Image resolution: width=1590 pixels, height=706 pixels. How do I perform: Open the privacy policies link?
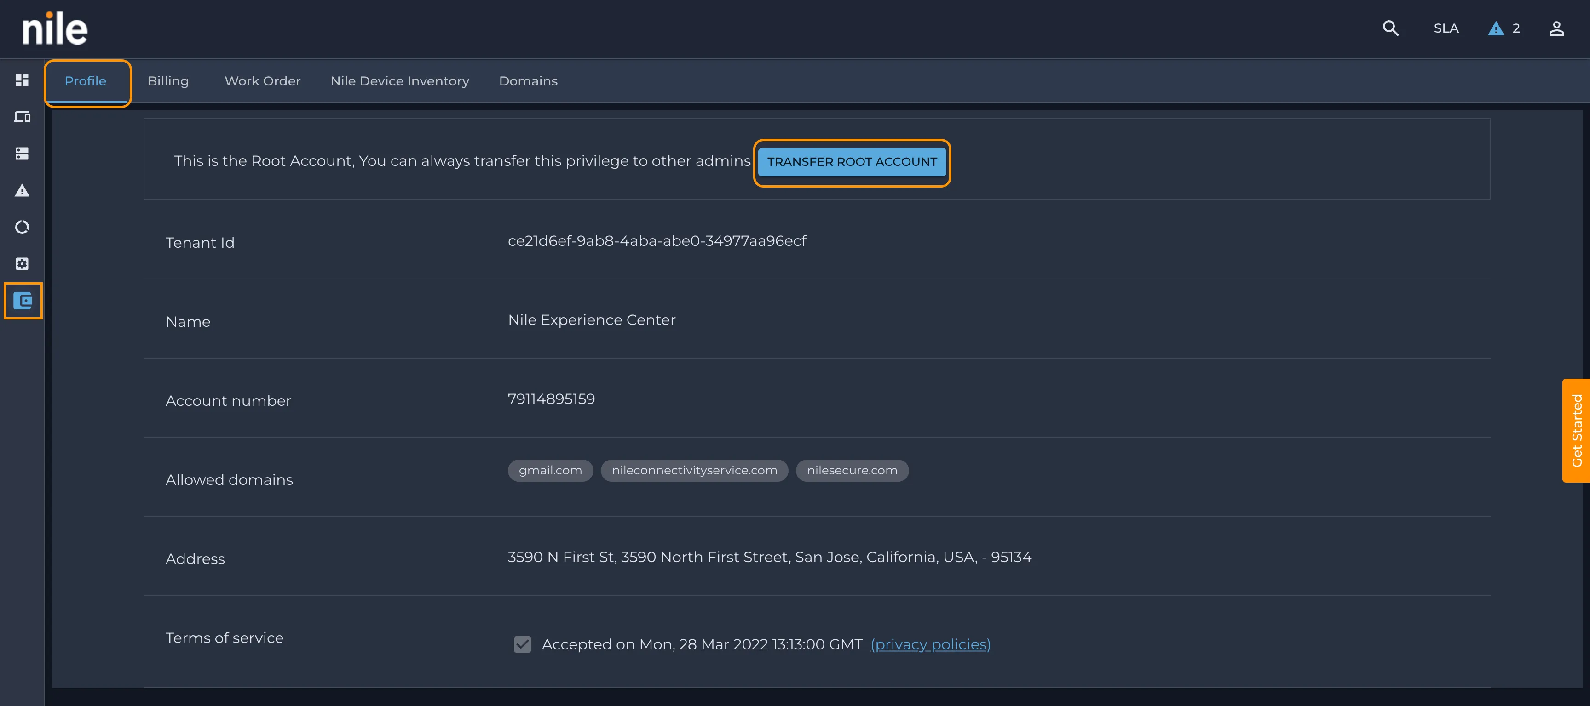click(930, 644)
